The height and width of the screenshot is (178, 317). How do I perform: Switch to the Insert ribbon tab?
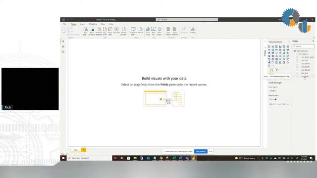pyautogui.click(x=82, y=24)
